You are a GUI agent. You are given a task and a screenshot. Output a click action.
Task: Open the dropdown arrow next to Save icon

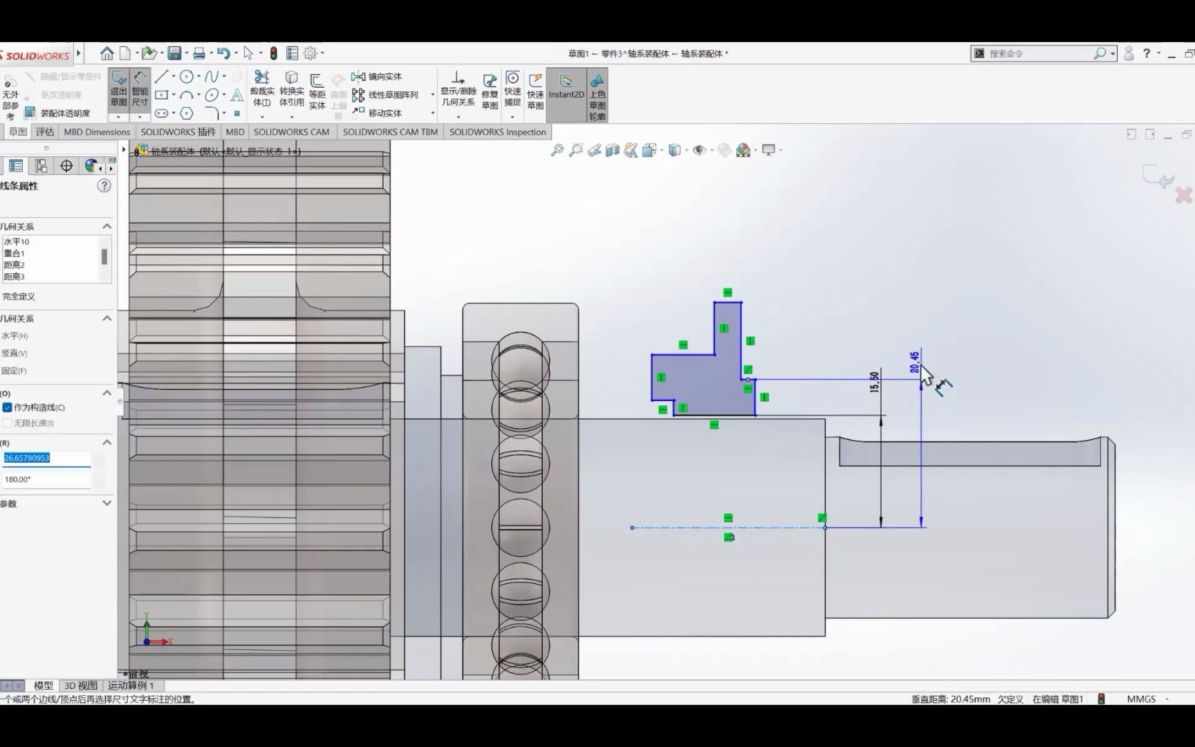tap(187, 53)
